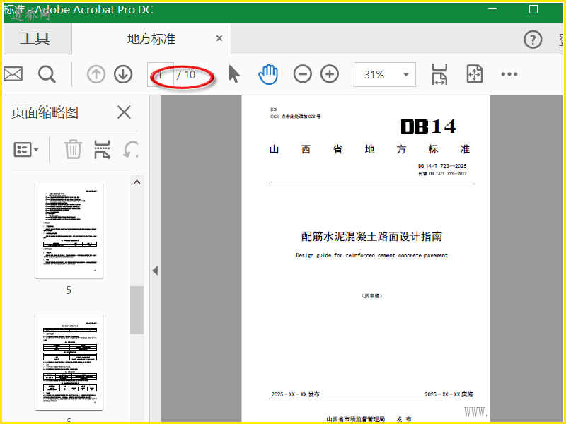
Task: Rotate pages counterclockwise icon
Action: tap(131, 149)
